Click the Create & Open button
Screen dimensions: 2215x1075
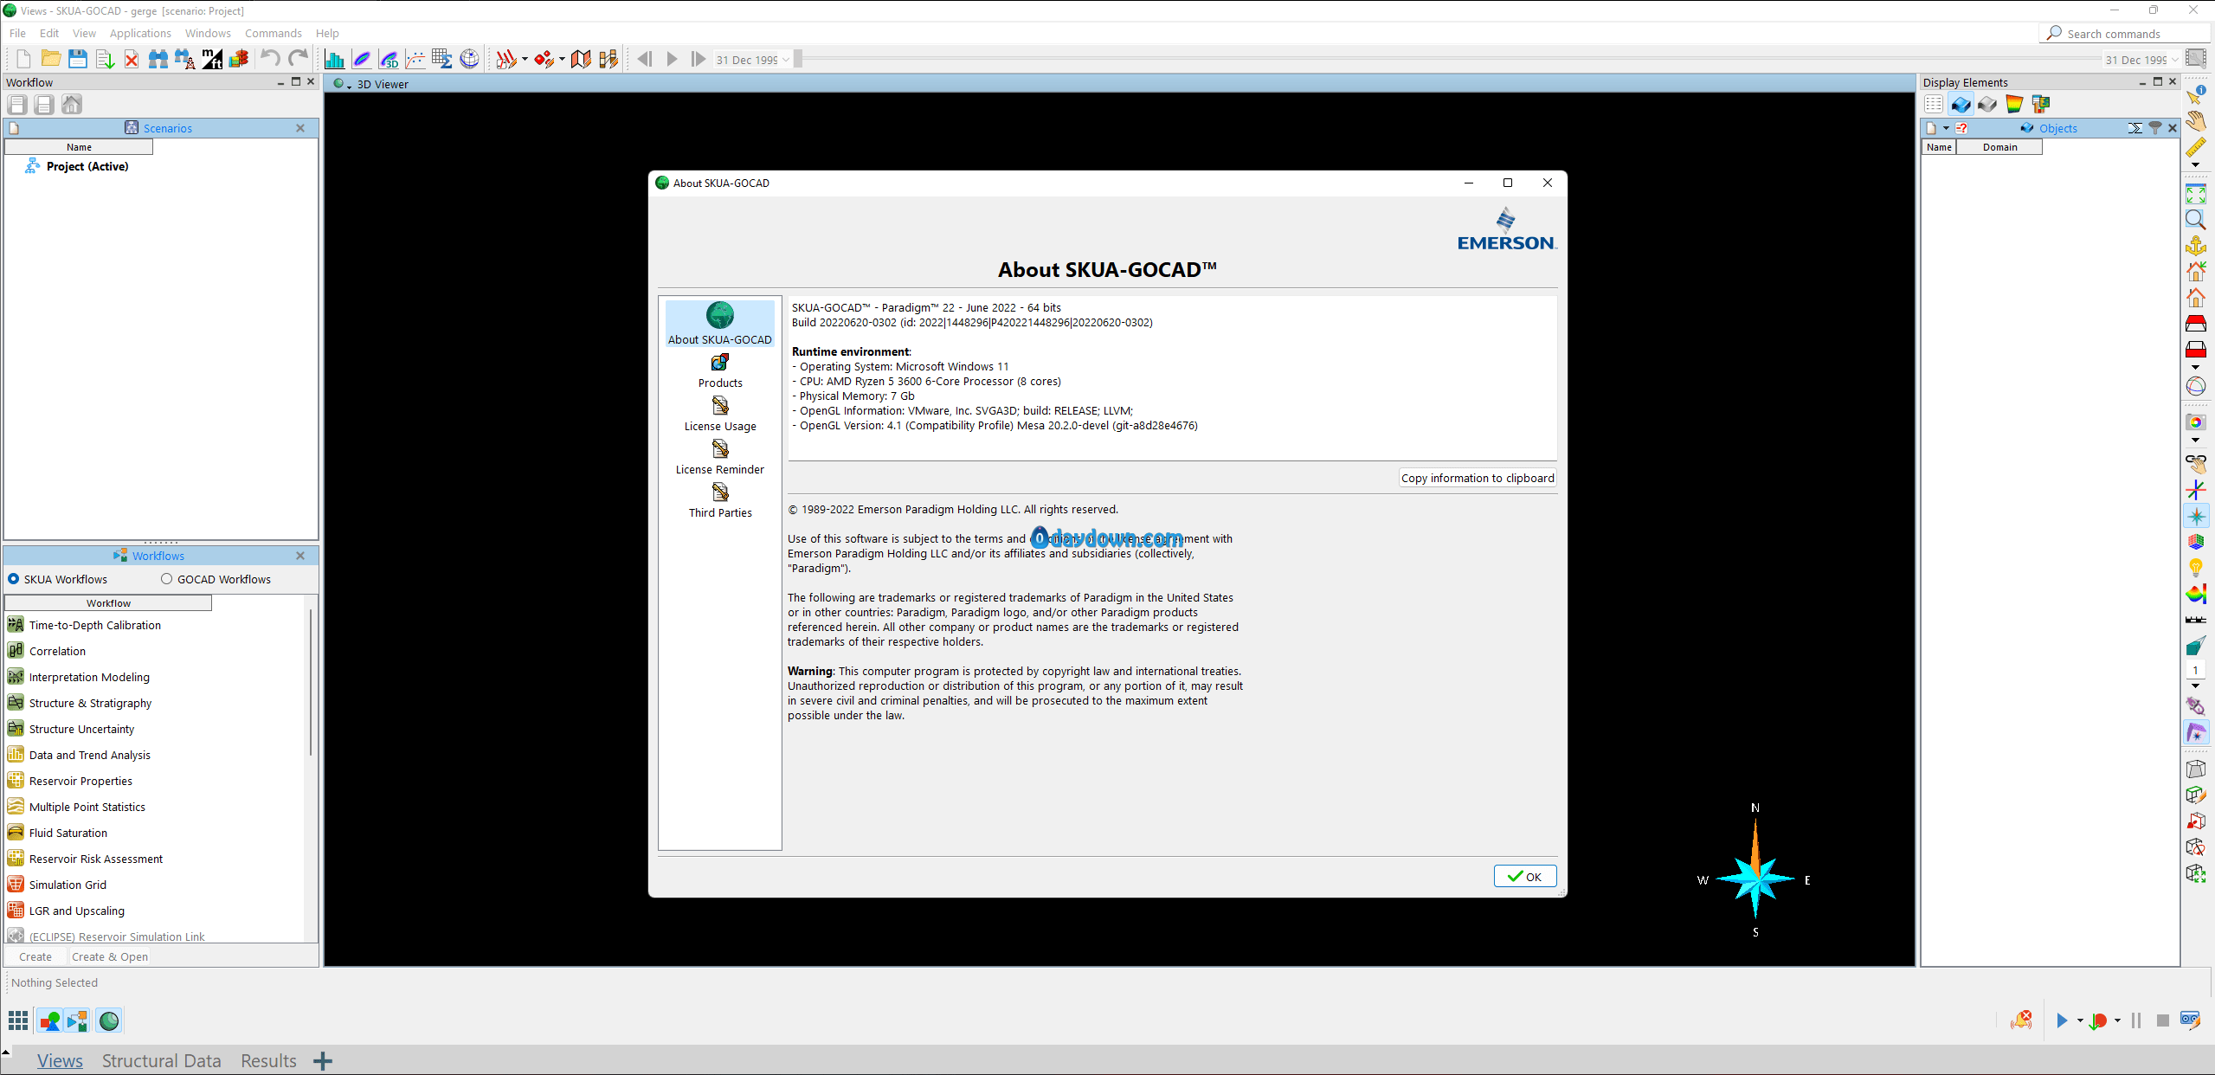tap(110, 956)
